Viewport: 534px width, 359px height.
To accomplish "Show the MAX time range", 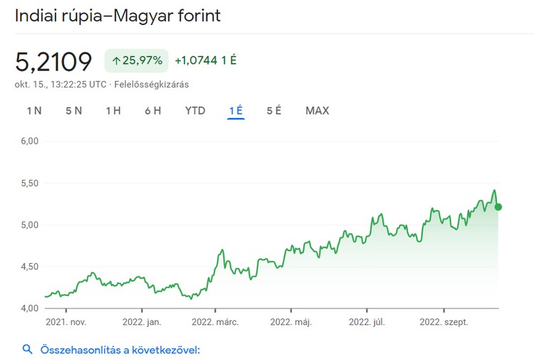I will (x=317, y=110).
